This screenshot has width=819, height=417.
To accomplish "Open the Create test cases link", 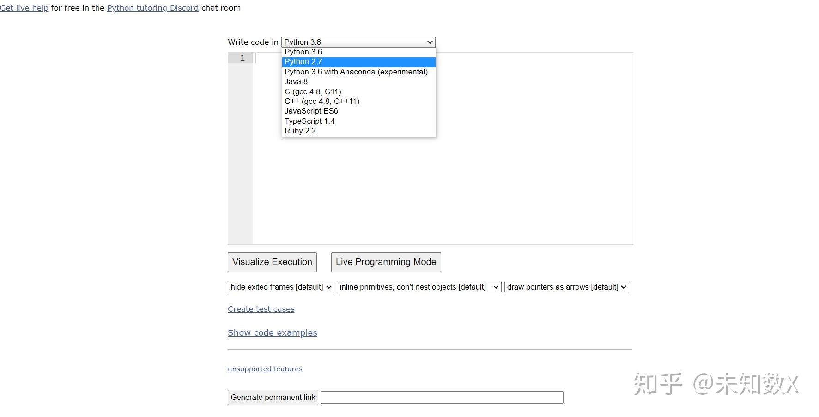I will pyautogui.click(x=261, y=309).
